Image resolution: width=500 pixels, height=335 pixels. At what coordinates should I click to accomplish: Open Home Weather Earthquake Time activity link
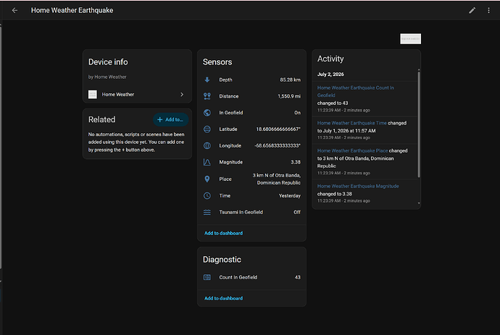click(x=351, y=123)
